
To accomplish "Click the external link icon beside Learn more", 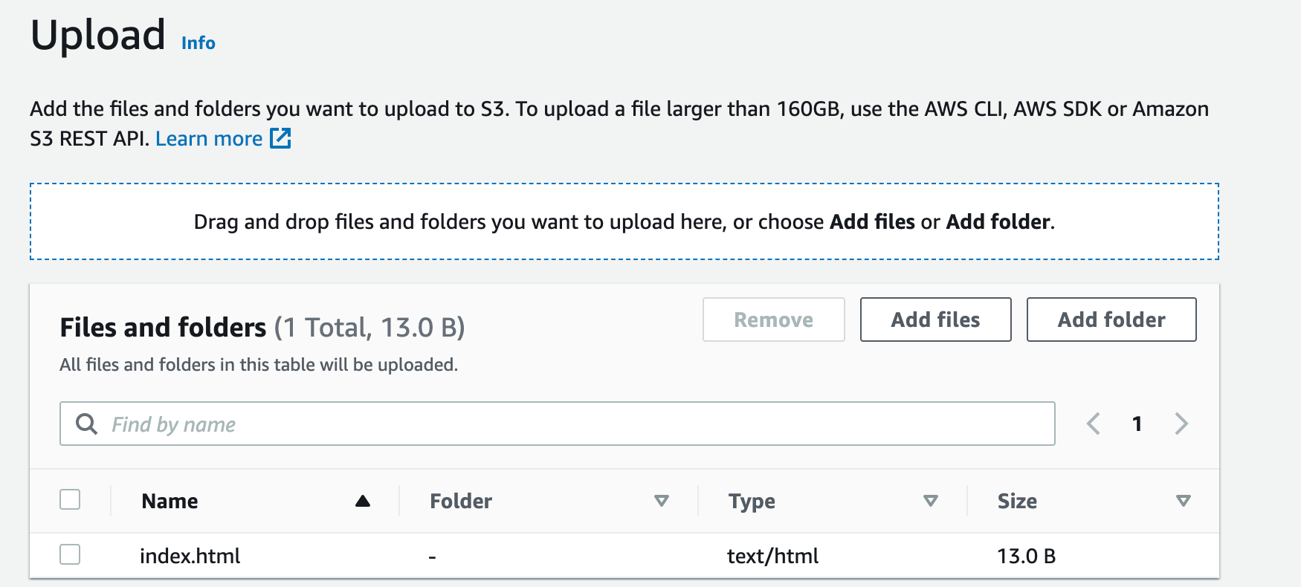I will (280, 138).
